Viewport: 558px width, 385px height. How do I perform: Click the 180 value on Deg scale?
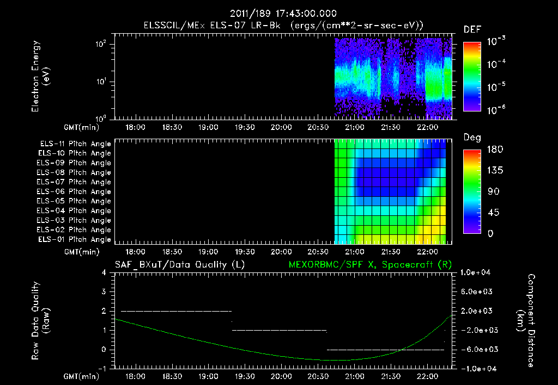[495, 150]
